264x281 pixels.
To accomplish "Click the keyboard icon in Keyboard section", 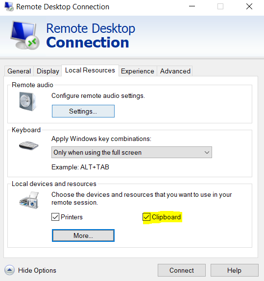I will 29,145.
